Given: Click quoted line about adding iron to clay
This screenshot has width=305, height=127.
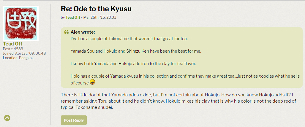Looking at the screenshot, I should click(133, 63).
